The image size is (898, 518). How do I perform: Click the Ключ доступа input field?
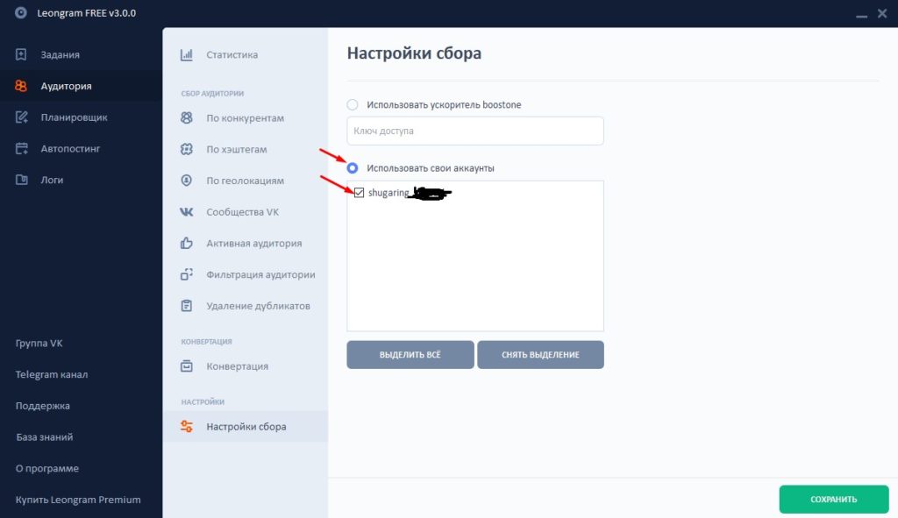[474, 131]
